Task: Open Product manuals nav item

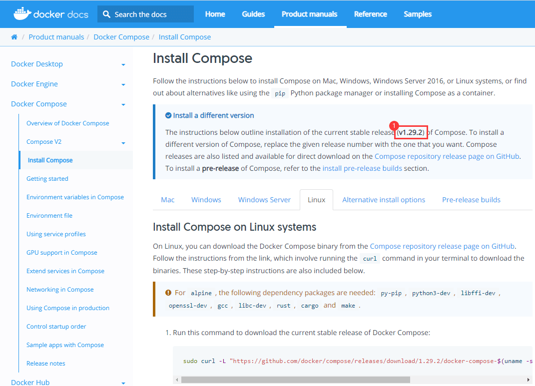Action: pos(310,14)
